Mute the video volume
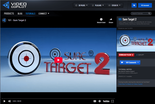 tap(10, 101)
